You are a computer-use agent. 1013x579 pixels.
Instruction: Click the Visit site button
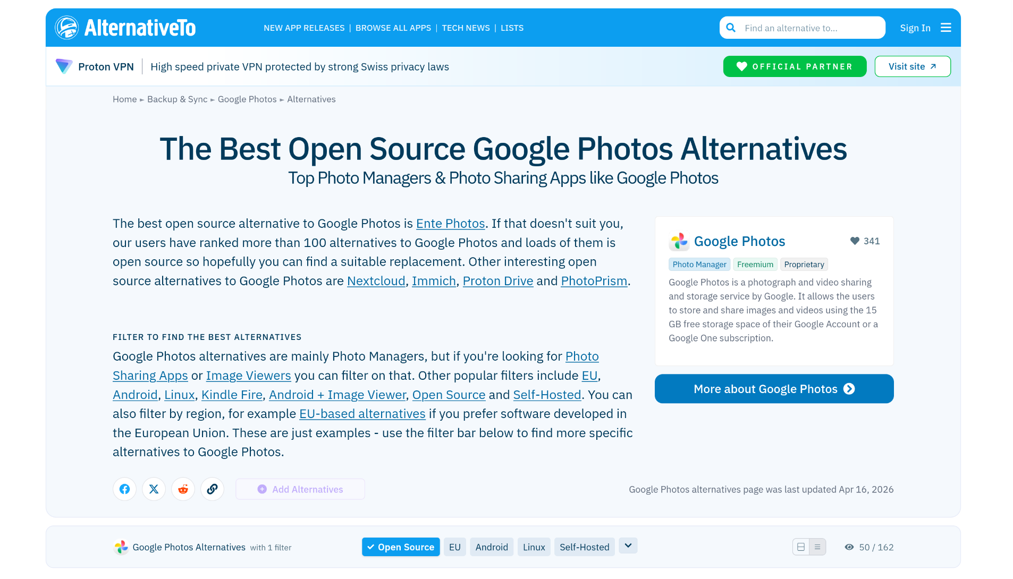pos(913,66)
